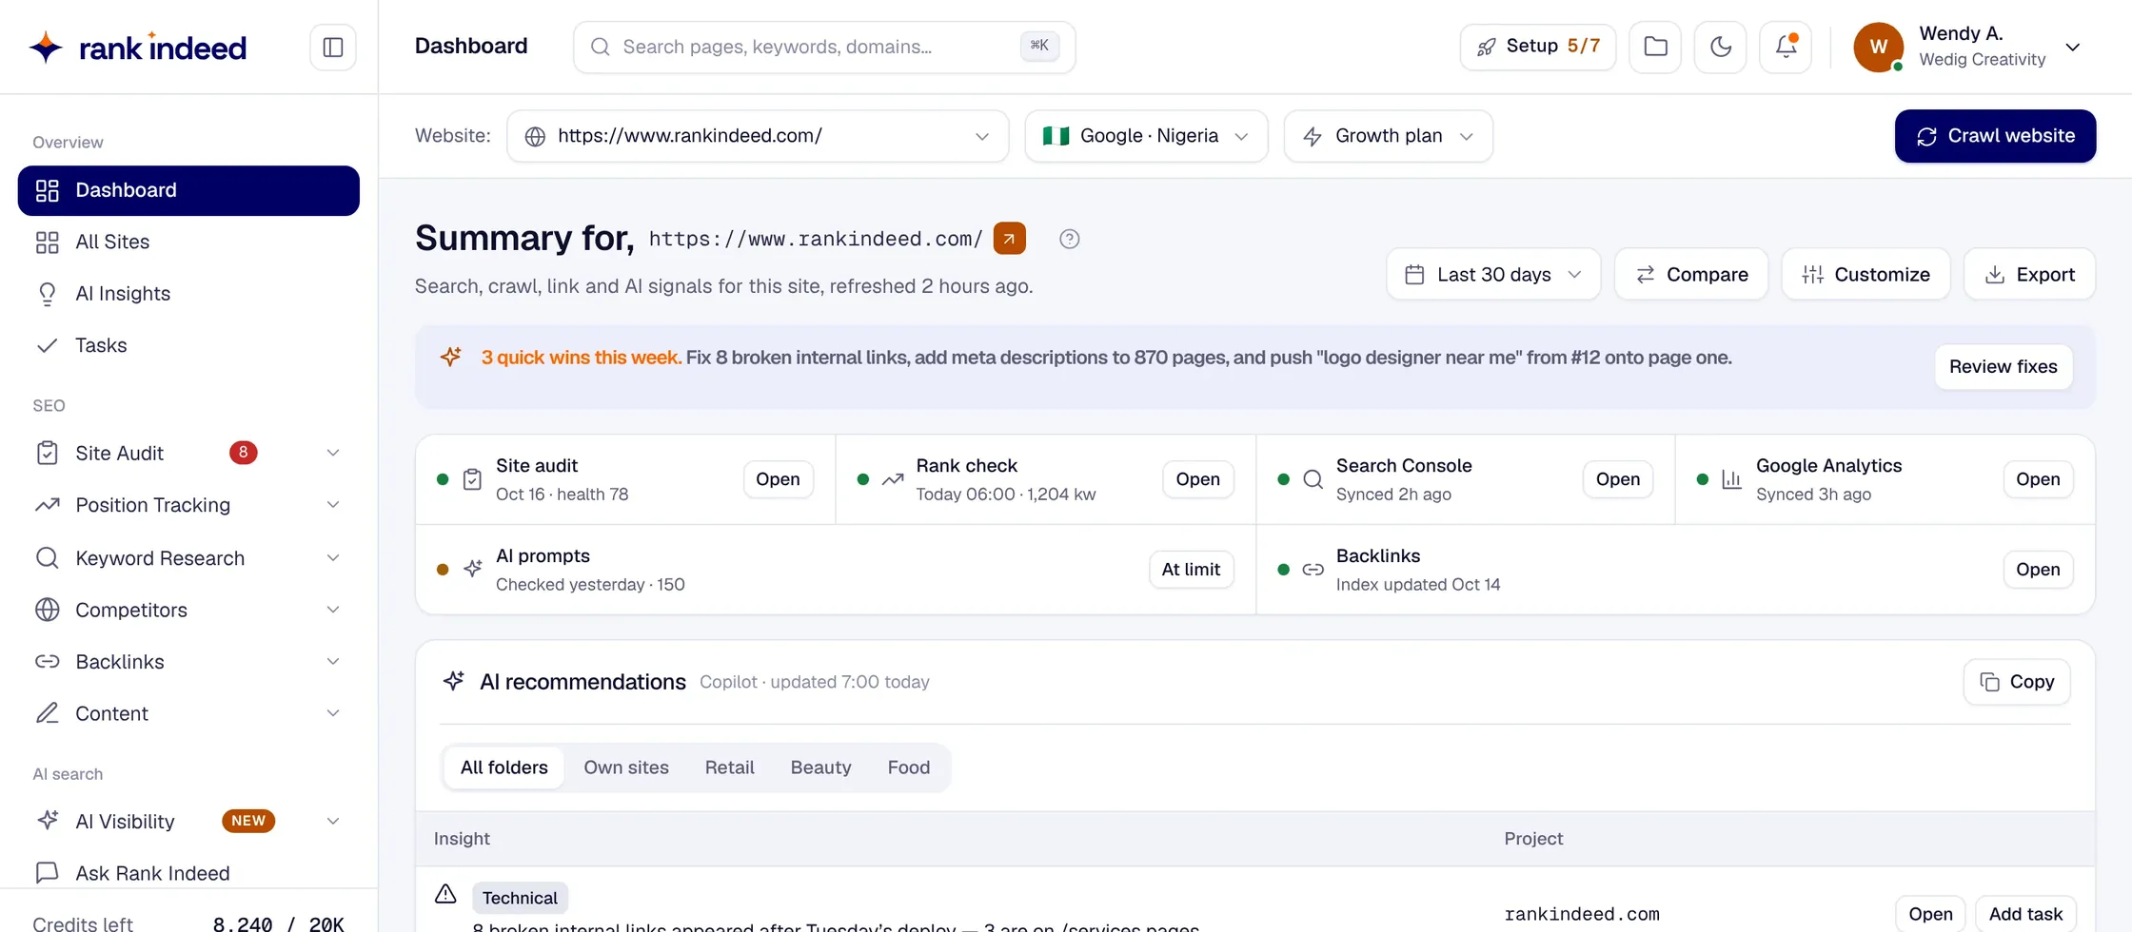Screen dimensions: 2132x932
Task: Open Ask Rank Indeed chat
Action: pos(188,873)
